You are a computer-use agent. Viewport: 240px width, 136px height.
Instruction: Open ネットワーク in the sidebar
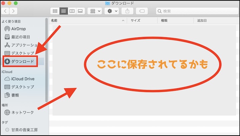23,112
